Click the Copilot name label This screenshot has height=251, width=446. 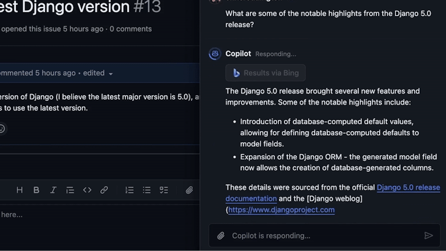coord(238,54)
